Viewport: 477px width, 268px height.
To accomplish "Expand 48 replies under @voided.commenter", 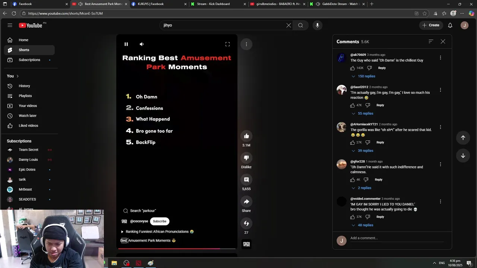I will (362, 225).
